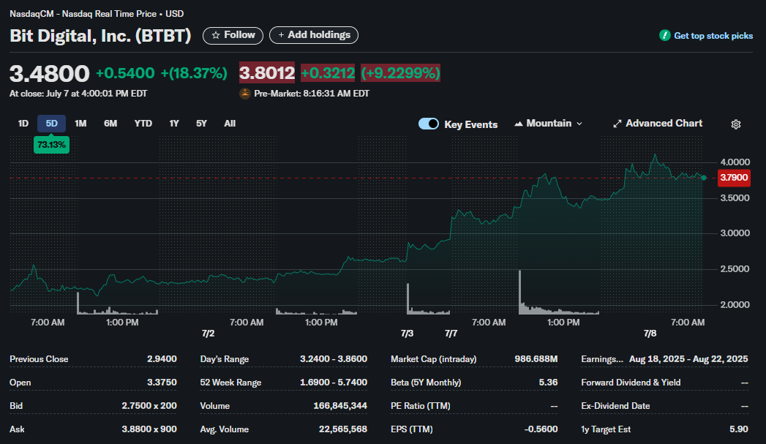
Task: Click the Bid value 2.7500 x 200
Action: pos(149,406)
